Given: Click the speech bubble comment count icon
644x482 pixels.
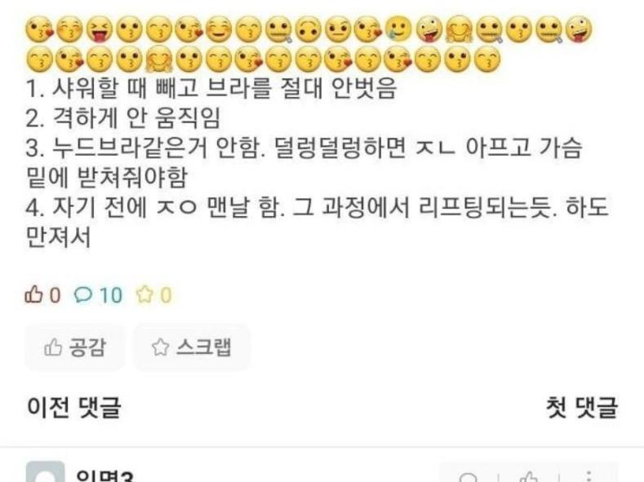Looking at the screenshot, I should [83, 294].
